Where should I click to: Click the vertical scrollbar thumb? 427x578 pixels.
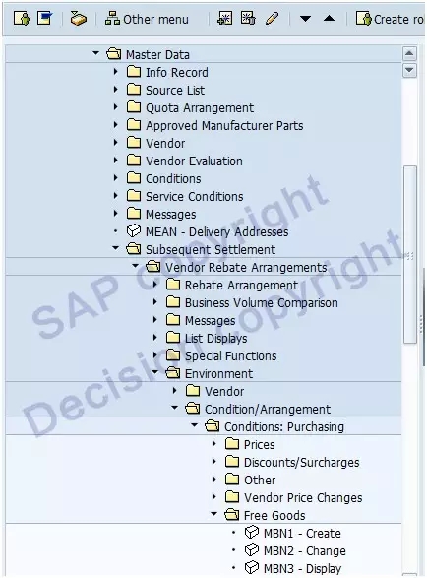coord(409,254)
